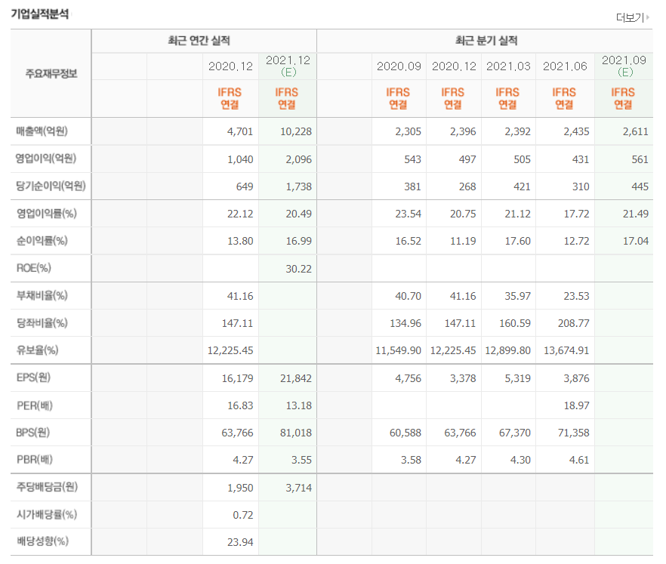Viewport: 666px width, 564px height.
Task: Select the 순이익률(%) row label
Action: (42, 241)
